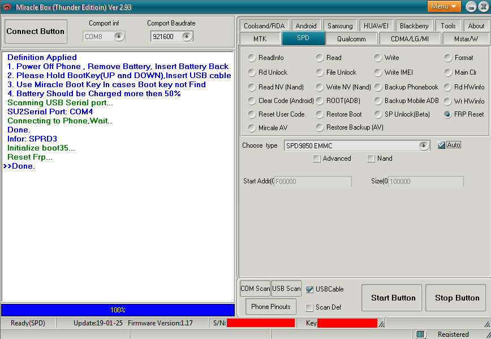This screenshot has width=491, height=339.
Task: Click the 'Registered' status text
Action: (x=453, y=334)
